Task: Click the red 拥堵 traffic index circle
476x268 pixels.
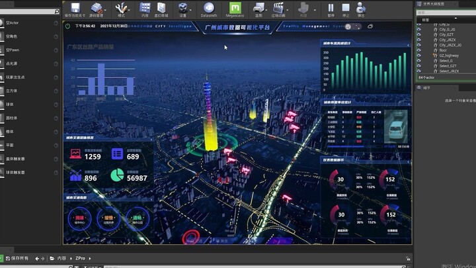Action: coord(79,218)
